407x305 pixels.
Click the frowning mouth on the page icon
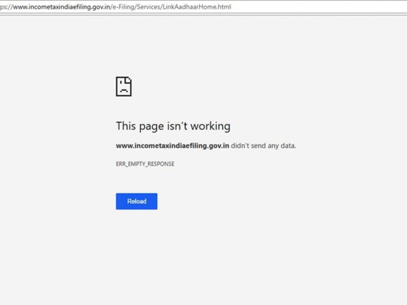tap(124, 91)
